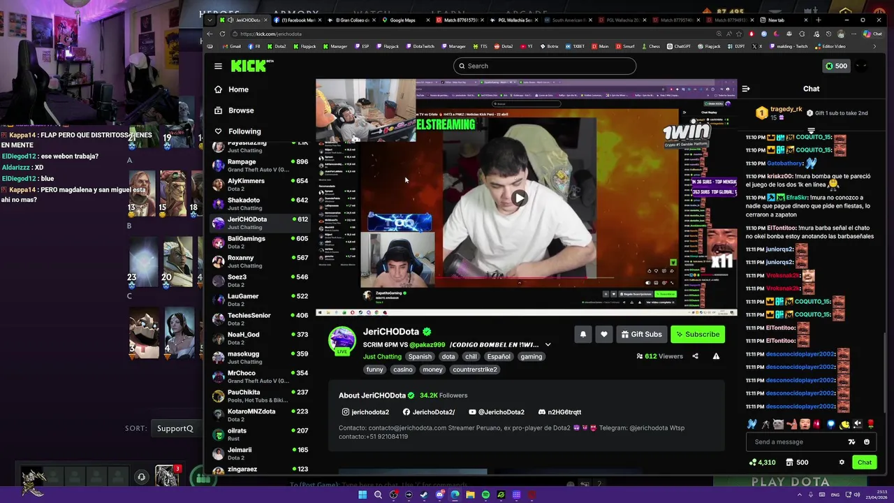Click PLAY DOTA button in Dota window
Viewport: 894px width, 503px height.
[791, 481]
